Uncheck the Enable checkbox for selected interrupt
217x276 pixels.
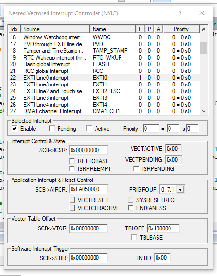[14, 129]
